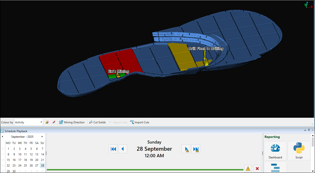Select 1 September in calendar
The image size is (315, 173).
point(8,149)
